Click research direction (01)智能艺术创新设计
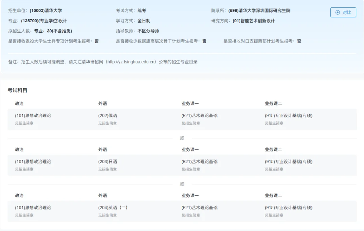364x231 pixels. (x=254, y=21)
